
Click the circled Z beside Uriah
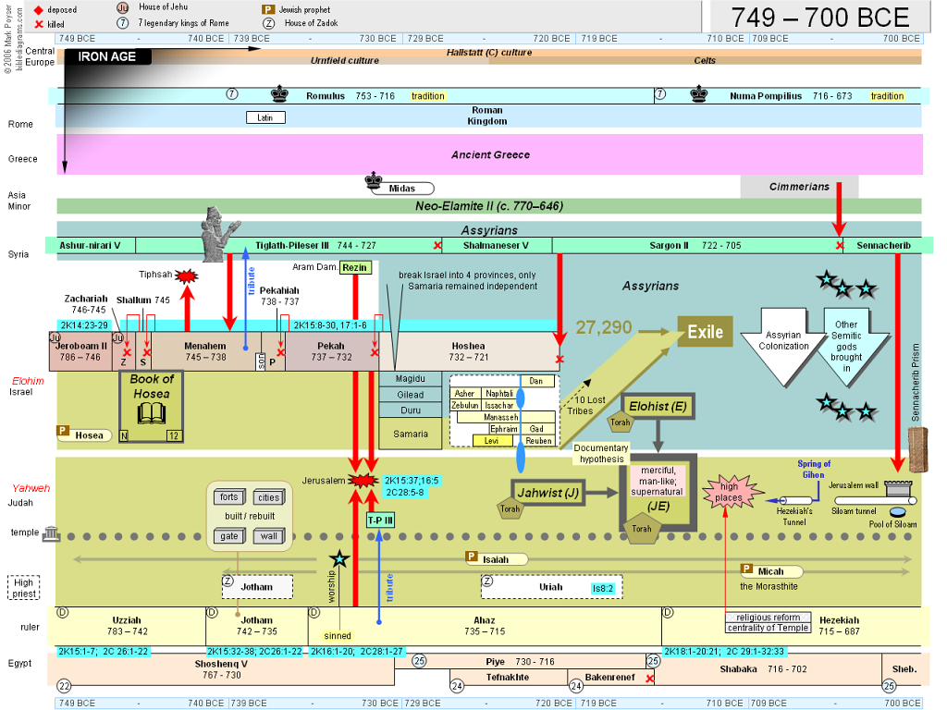tap(486, 581)
